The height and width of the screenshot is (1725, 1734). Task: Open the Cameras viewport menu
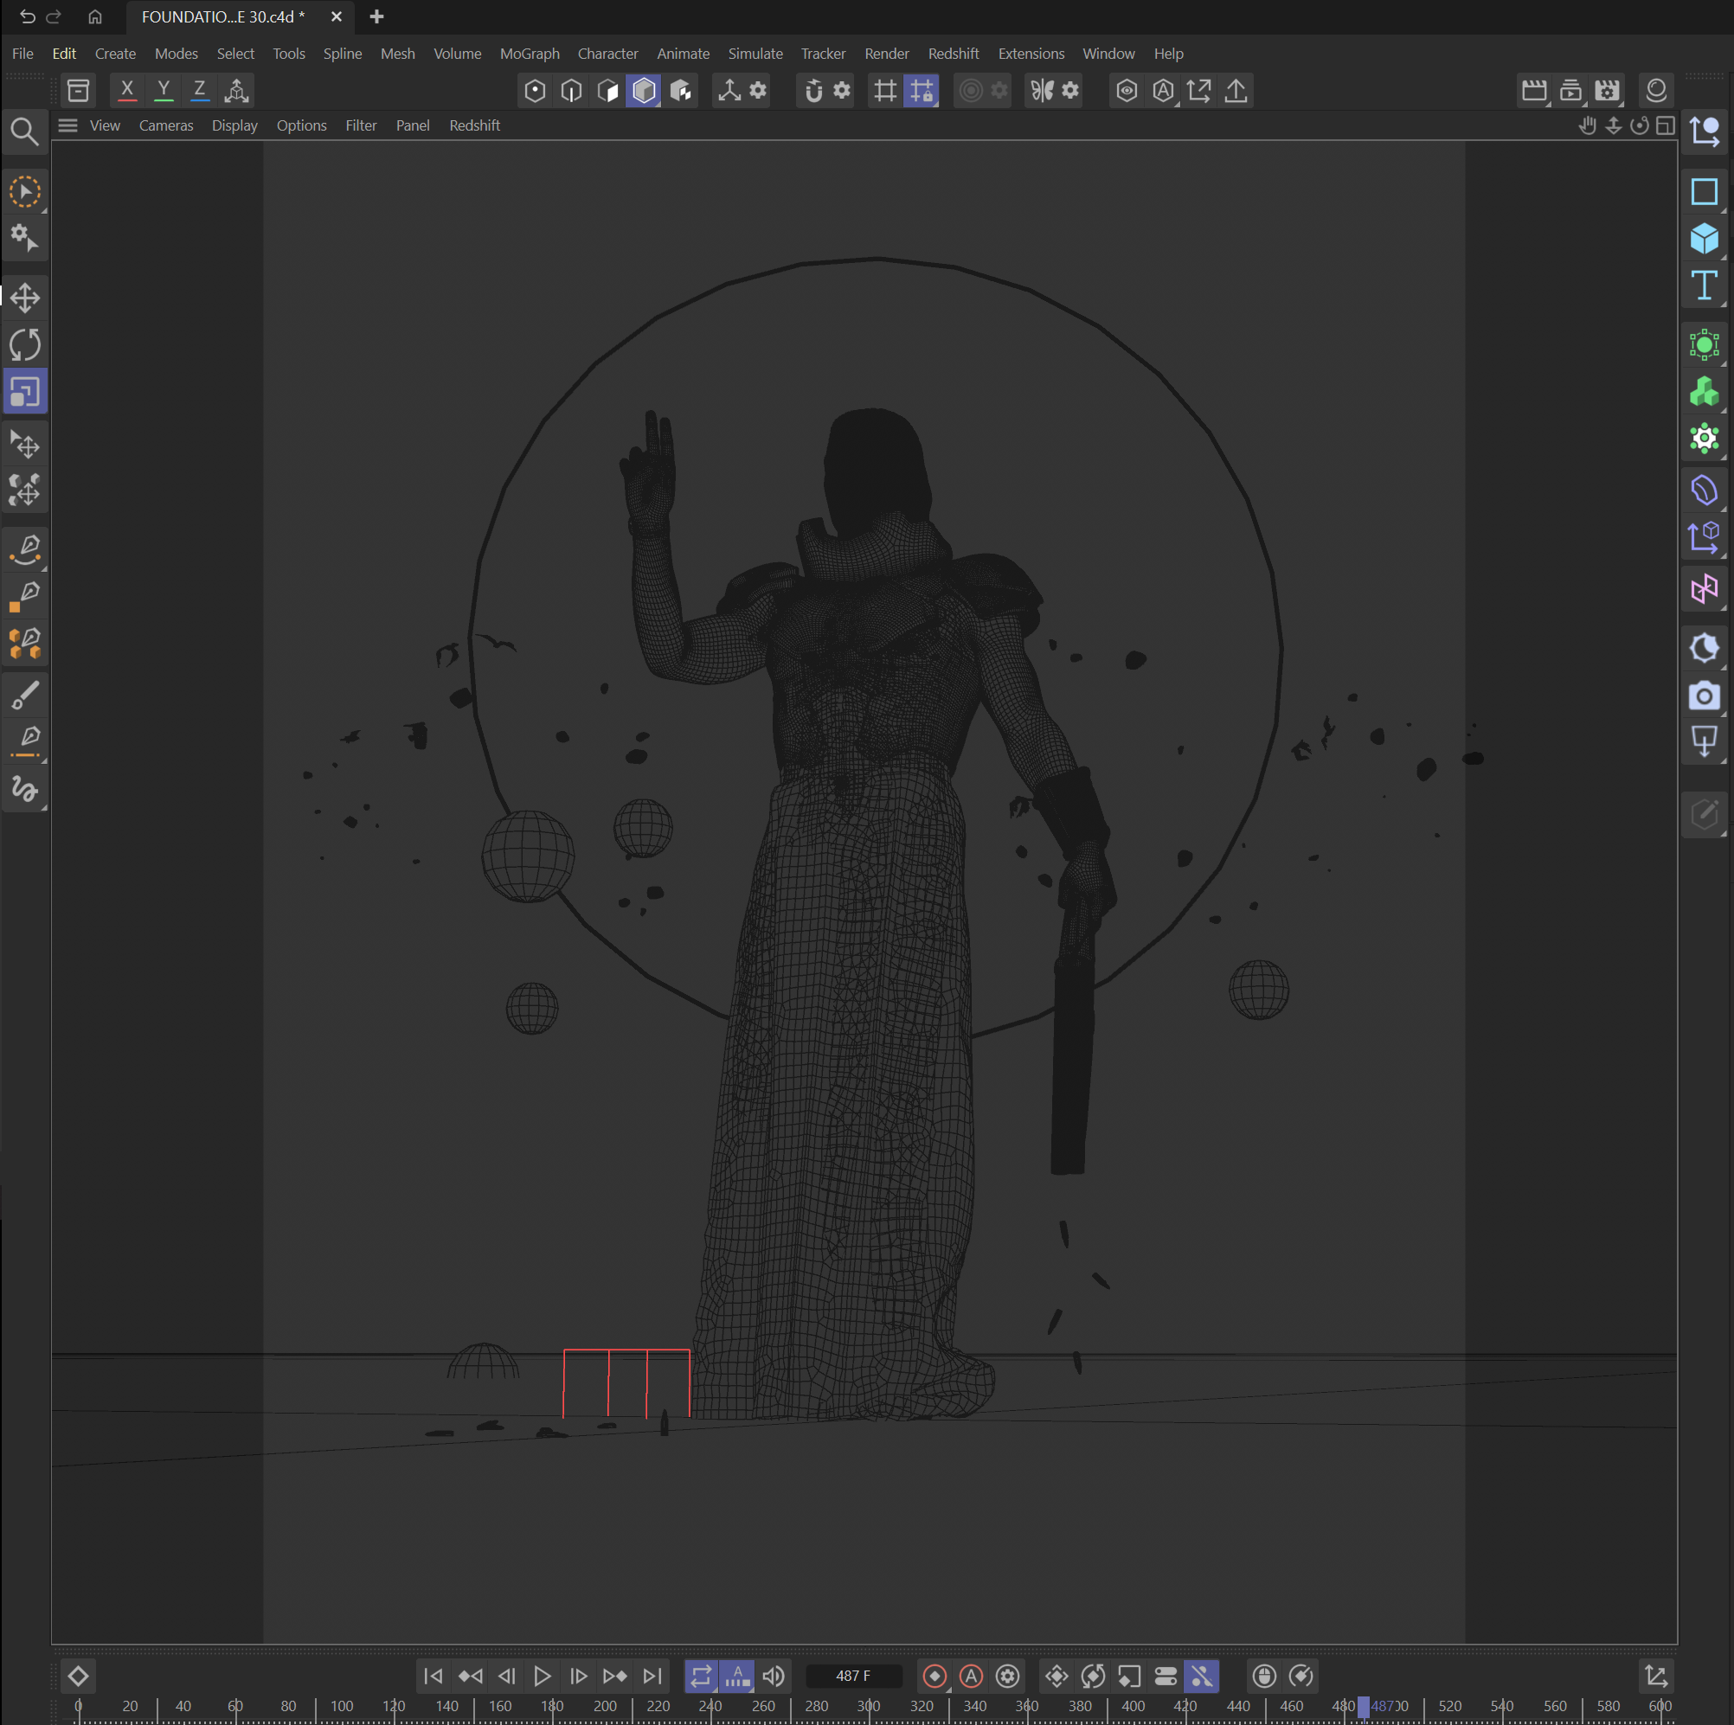pos(166,125)
